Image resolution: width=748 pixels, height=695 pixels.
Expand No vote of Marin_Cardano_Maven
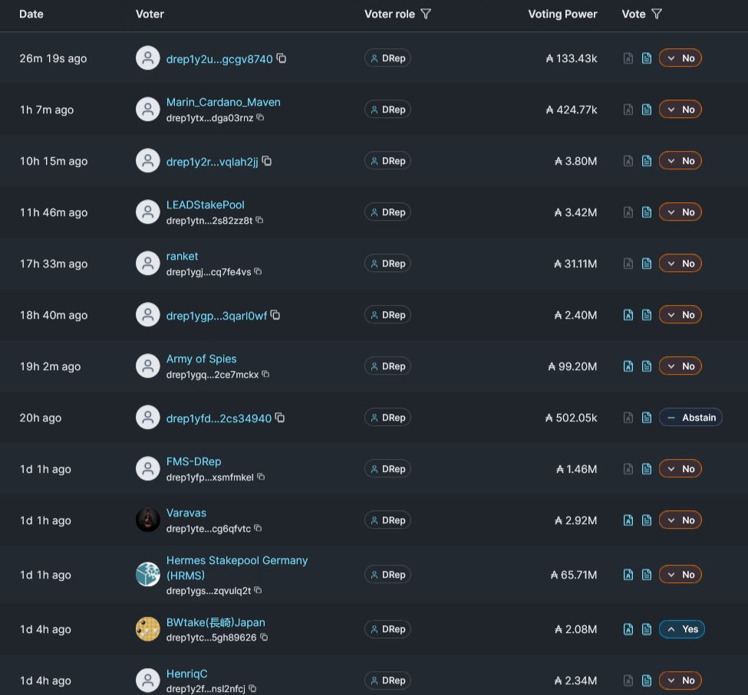tap(680, 110)
